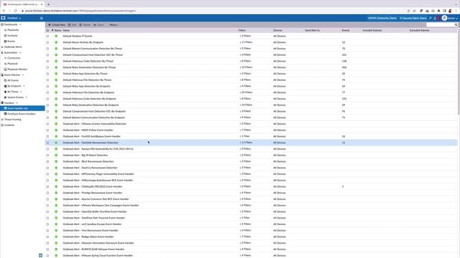Sort by the Events column header
The width and height of the screenshot is (460, 258).
pyautogui.click(x=346, y=30)
